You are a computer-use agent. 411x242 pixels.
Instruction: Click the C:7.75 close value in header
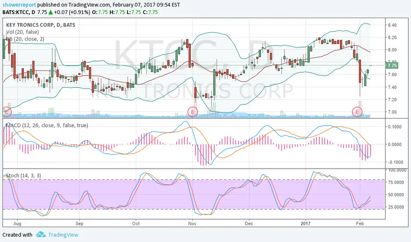click(x=150, y=12)
